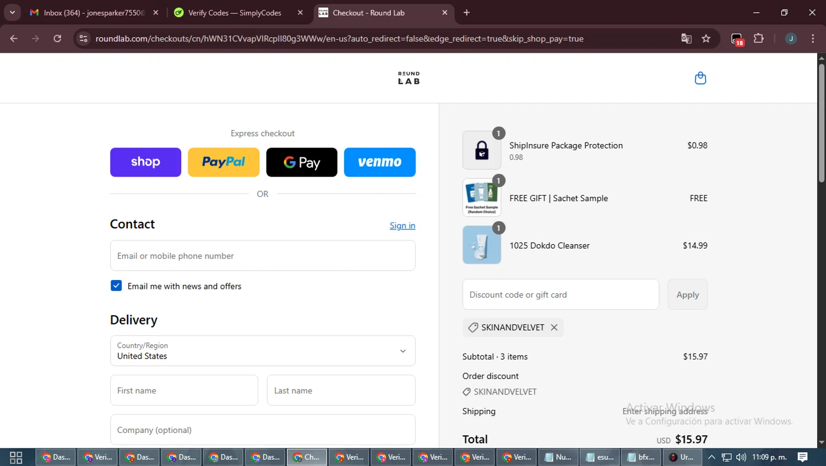
Task: Open the Extensions puzzle menu
Action: [x=759, y=39]
